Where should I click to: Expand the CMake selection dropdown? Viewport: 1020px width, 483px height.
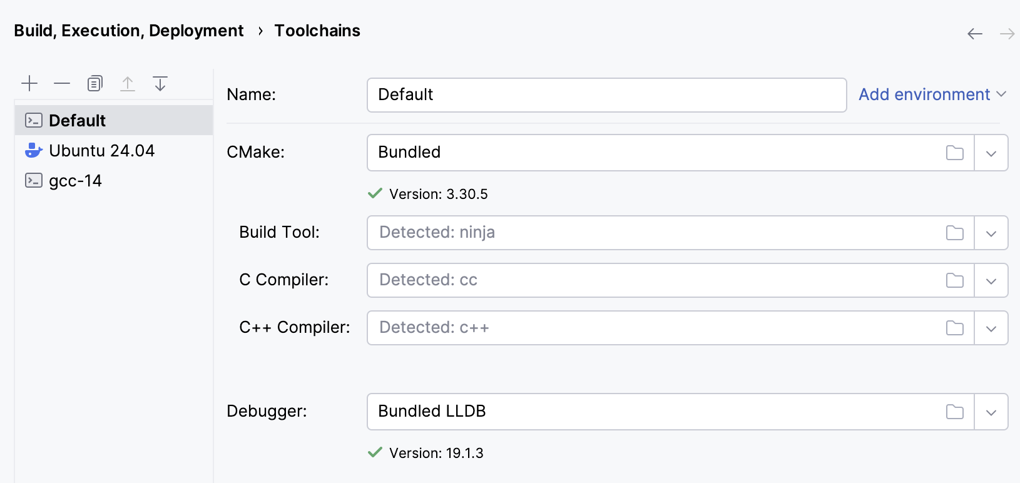[x=991, y=152]
